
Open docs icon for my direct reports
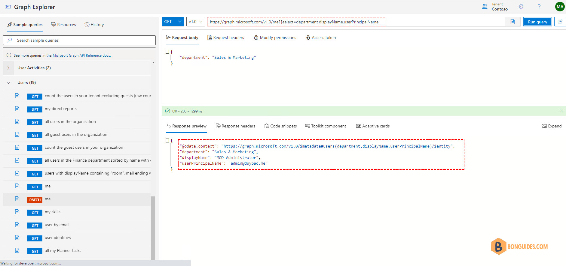(17, 109)
